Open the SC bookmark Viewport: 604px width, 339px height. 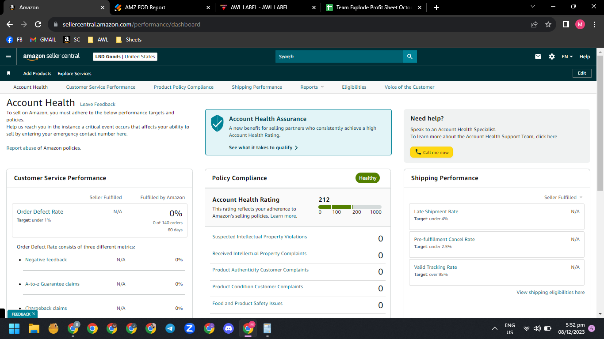tap(72, 39)
